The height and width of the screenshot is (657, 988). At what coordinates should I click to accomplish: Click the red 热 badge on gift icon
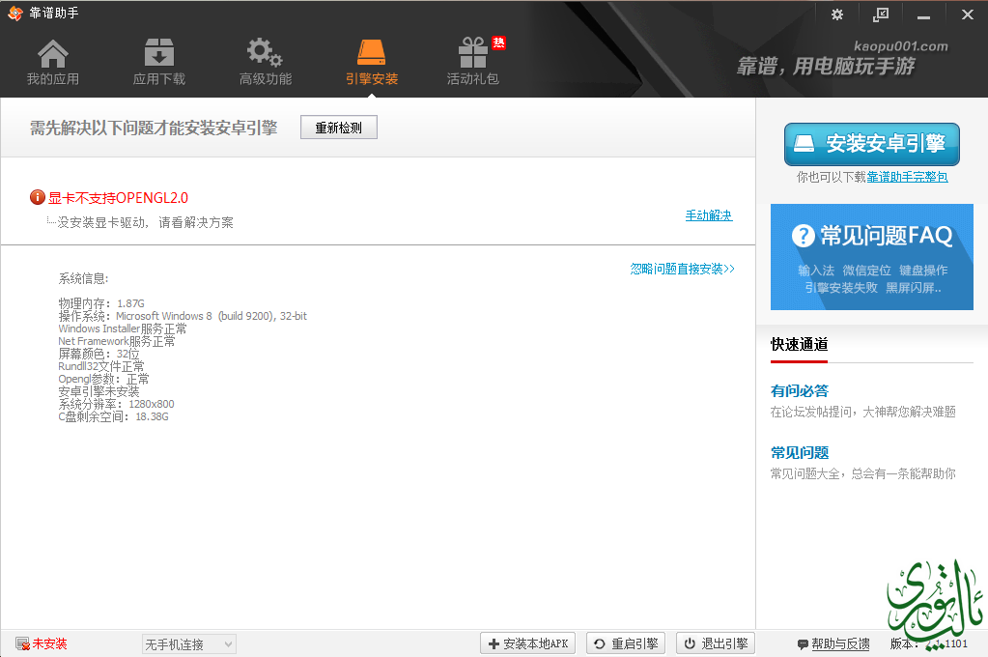(x=499, y=43)
